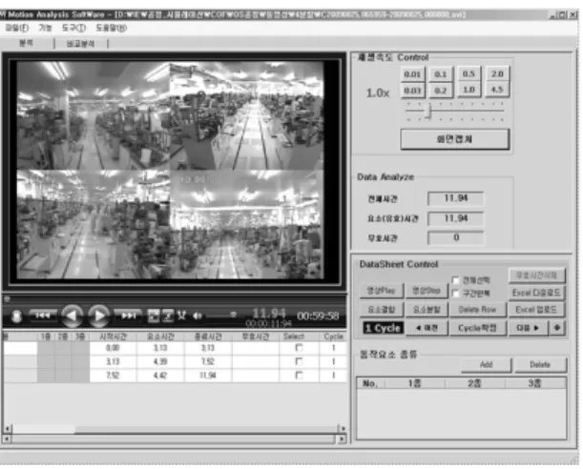
Task: Click the Excel 다운로드 button
Action: (x=536, y=293)
